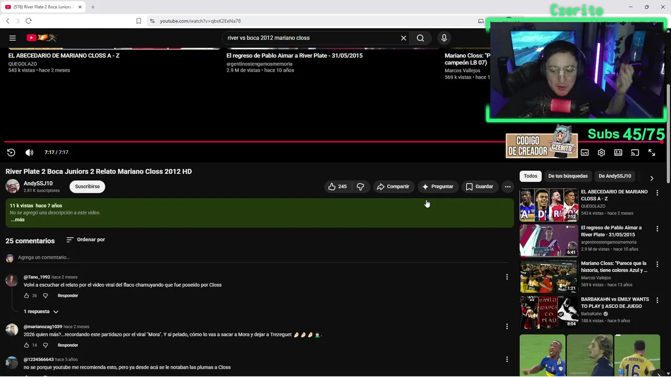Expand 1 respuesta under Tano_1992 comment
This screenshot has height=377, width=671.
point(41,312)
